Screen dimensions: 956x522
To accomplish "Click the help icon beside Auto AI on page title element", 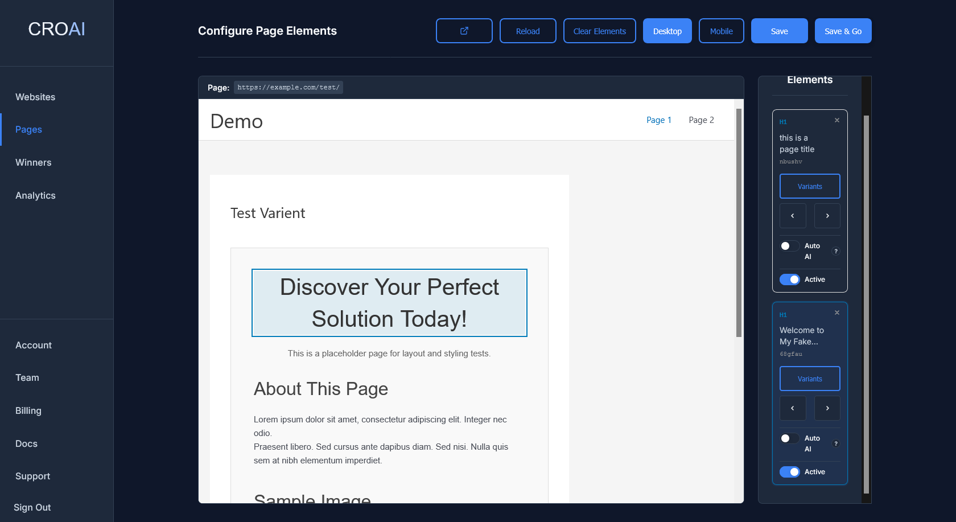I will coord(835,251).
